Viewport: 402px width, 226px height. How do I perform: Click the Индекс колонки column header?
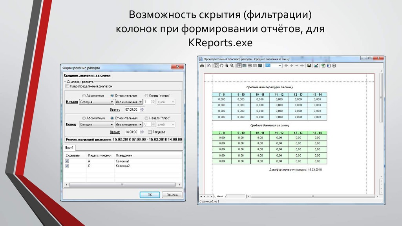[x=100, y=155]
